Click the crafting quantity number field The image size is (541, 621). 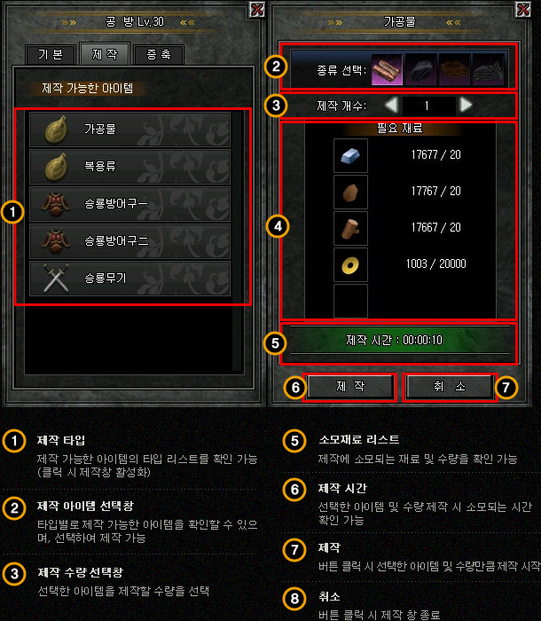point(428,106)
